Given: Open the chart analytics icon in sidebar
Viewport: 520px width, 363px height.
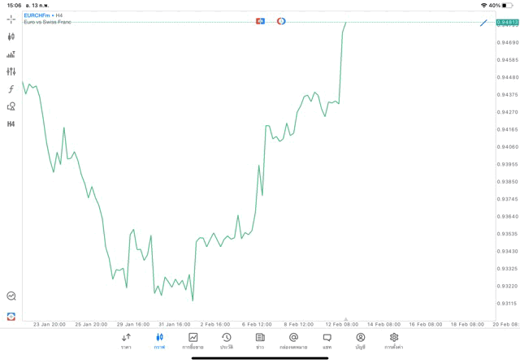Looking at the screenshot, I should 11,296.
